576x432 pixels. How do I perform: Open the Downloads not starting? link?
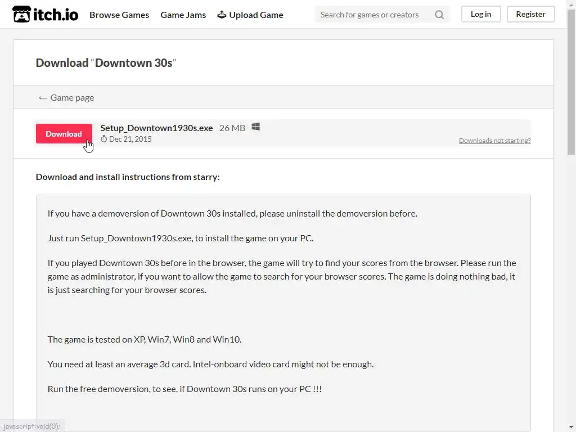point(494,141)
